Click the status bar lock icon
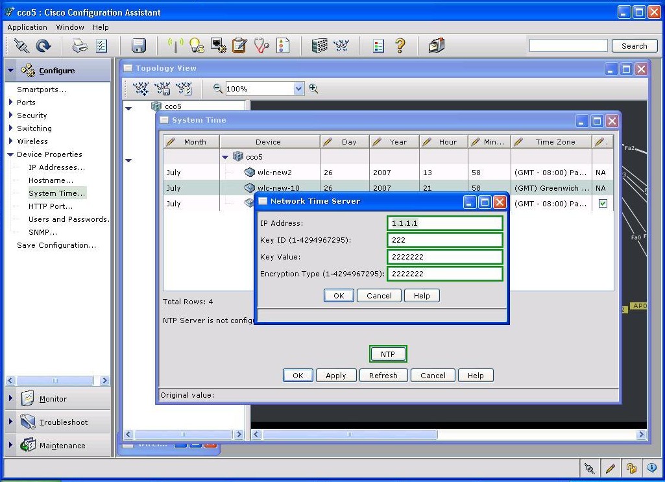Screen dimensions: 665x482 pos(631,468)
